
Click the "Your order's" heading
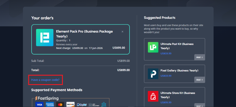point(42,18)
